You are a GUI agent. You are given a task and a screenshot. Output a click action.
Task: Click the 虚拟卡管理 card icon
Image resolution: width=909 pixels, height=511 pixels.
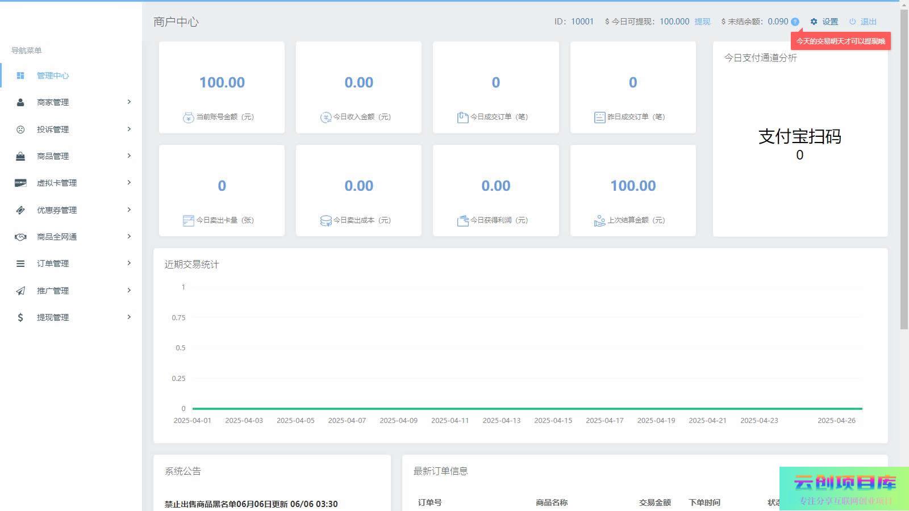20,183
